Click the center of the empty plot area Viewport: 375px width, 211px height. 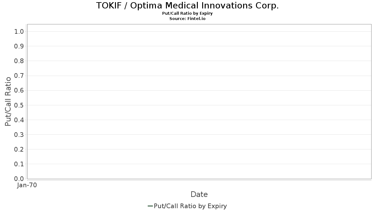[199, 102]
